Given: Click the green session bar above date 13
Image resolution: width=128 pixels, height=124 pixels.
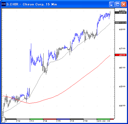Looking at the screenshot, I should (x=36, y=119).
